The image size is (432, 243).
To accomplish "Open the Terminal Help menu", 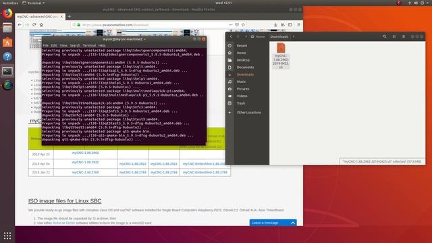I will [102, 45].
